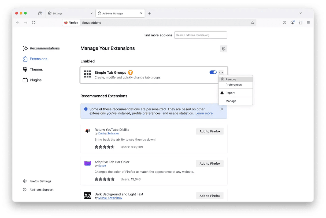This screenshot has width=326, height=218.
Task: Add Dark Background and Light Text to Firefox
Action: pos(210,196)
